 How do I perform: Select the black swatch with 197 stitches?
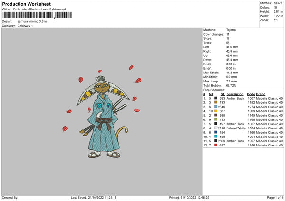click(216, 124)
